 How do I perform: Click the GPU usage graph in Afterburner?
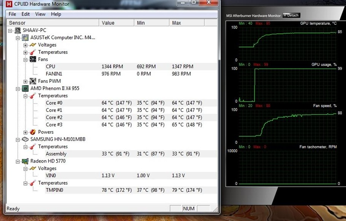pyautogui.click(x=288, y=85)
